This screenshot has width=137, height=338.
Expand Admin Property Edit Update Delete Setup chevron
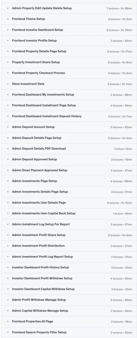(8, 8)
